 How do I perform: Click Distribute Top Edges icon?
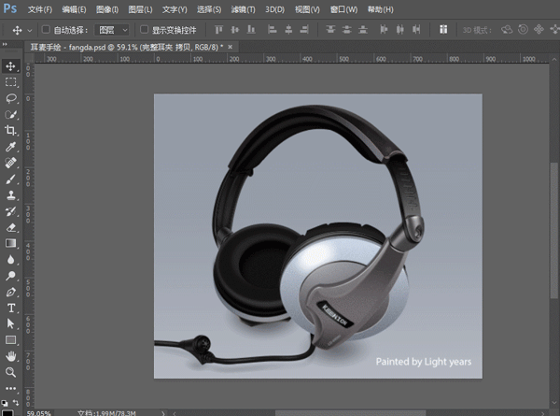coord(330,29)
